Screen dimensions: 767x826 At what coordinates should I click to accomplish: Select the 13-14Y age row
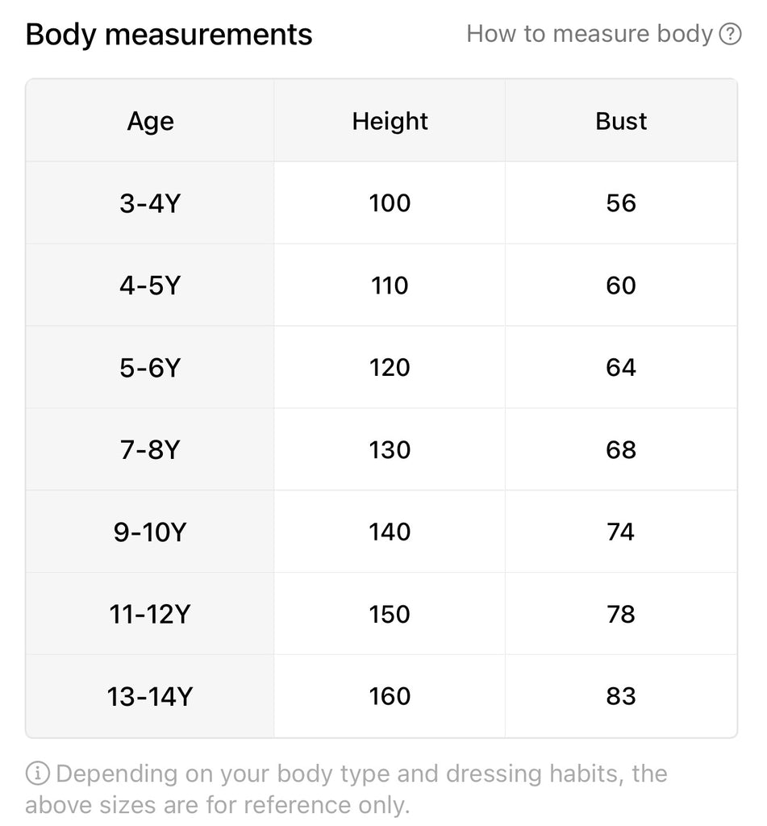(150, 697)
